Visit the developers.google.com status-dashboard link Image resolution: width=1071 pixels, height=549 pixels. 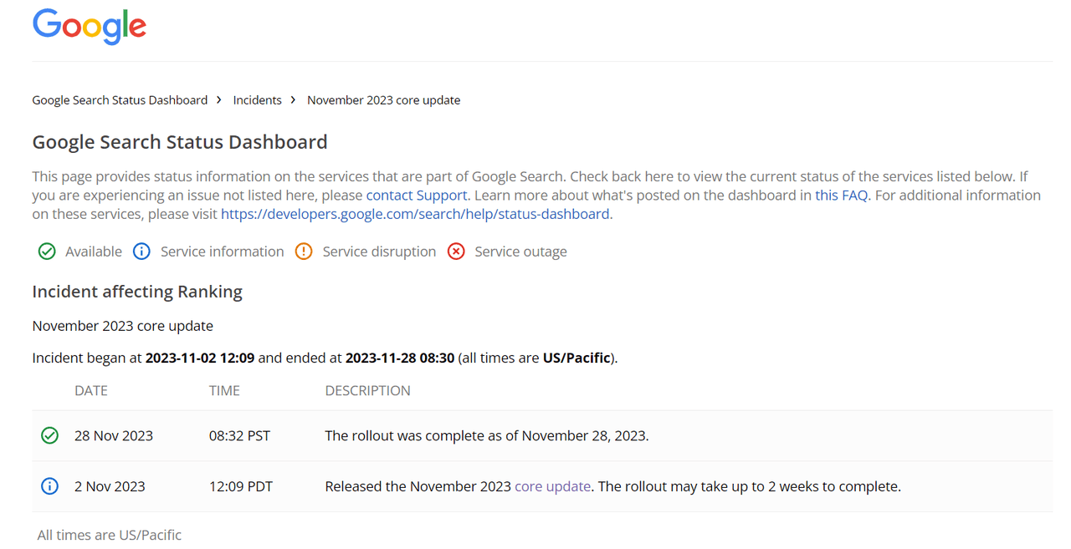click(415, 214)
